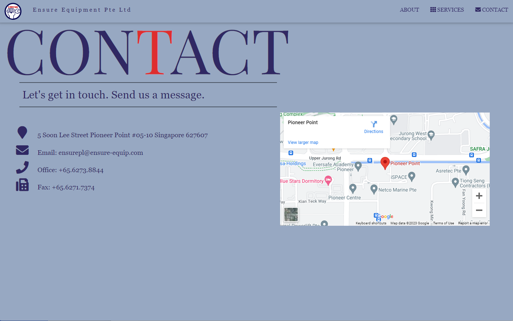Click the ensurepl@ensure-equip.com email address
Screen dimensions: 513x321
pos(101,152)
